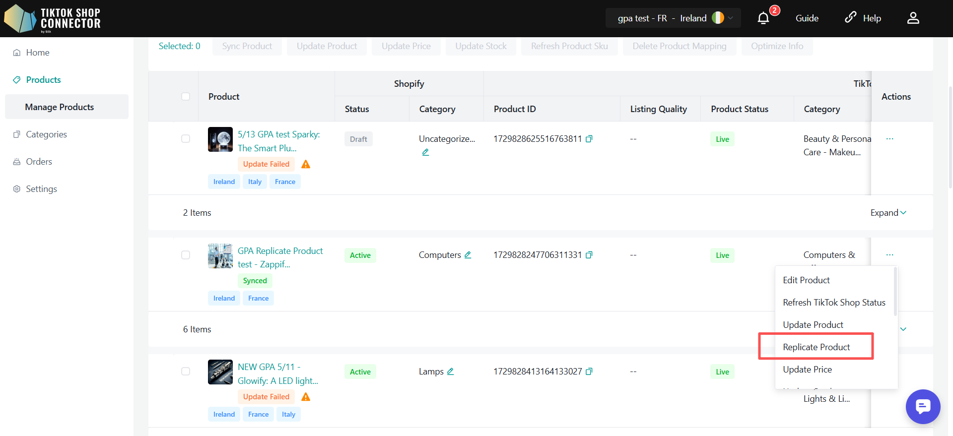Toggle the select-all products checkbox
The height and width of the screenshot is (436, 953).
point(186,96)
